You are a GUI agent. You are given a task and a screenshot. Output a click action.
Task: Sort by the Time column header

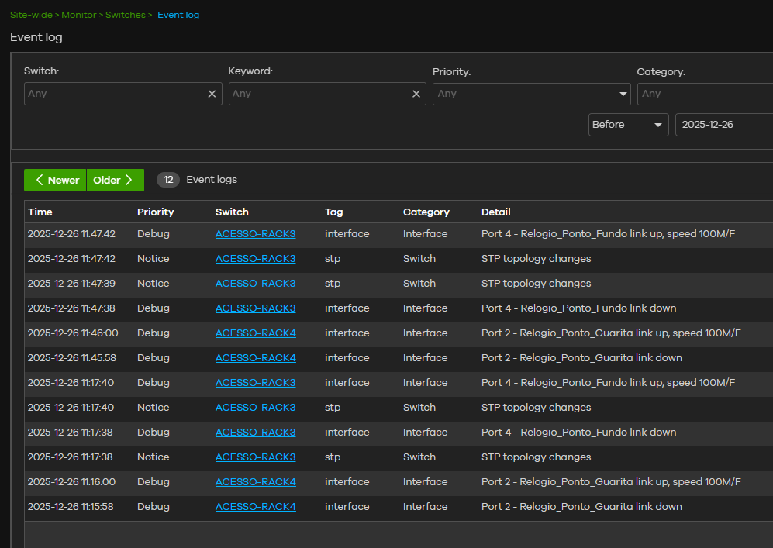[40, 212]
